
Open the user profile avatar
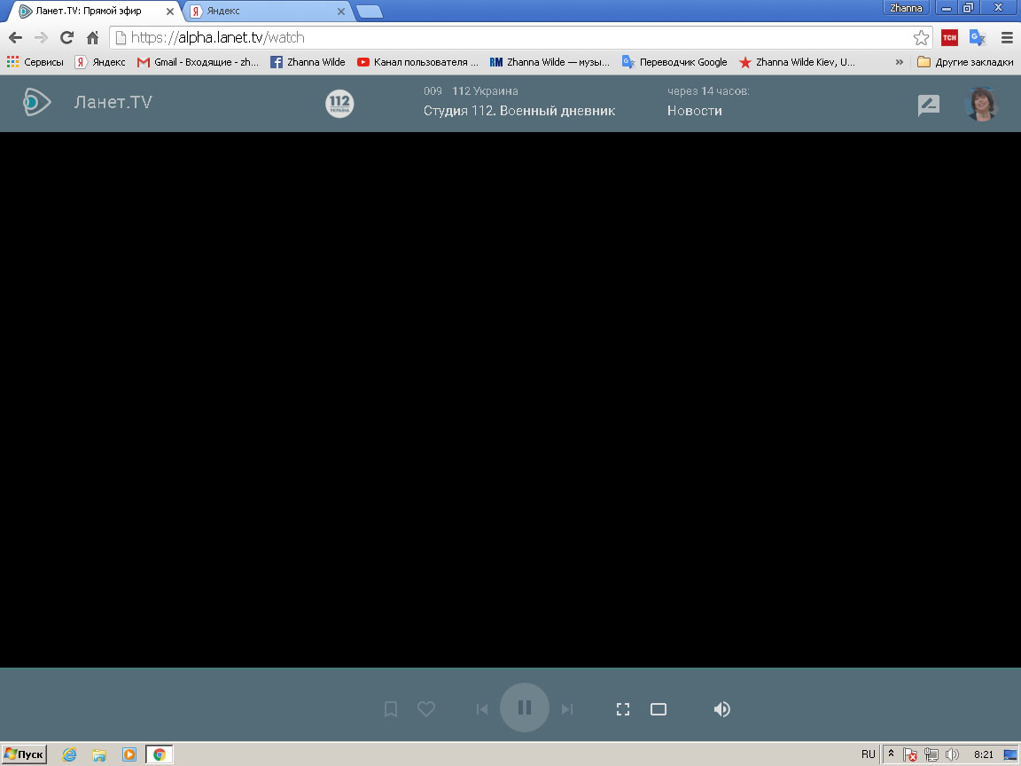pos(981,105)
